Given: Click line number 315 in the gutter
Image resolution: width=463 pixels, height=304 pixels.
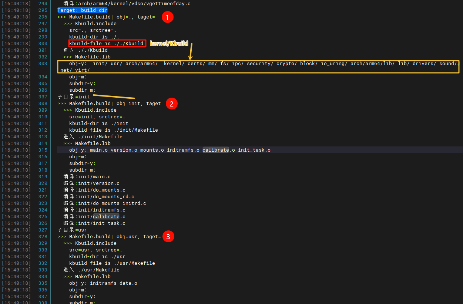Looking at the screenshot, I should (x=43, y=150).
